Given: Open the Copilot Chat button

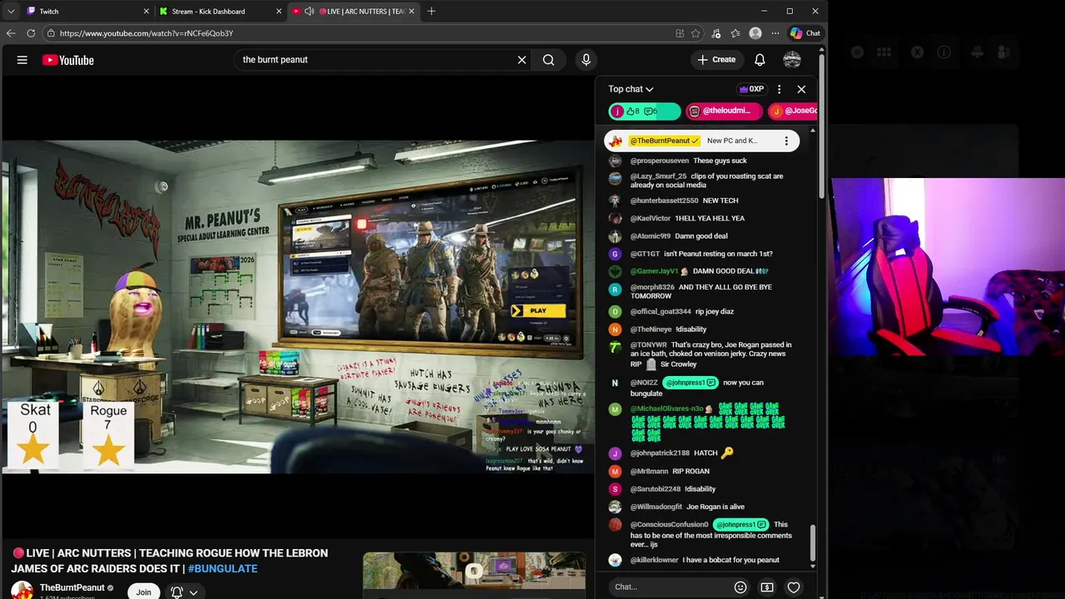Looking at the screenshot, I should [x=805, y=33].
